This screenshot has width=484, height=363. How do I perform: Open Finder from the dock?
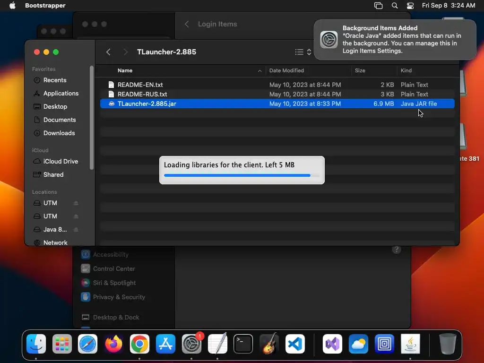36,344
